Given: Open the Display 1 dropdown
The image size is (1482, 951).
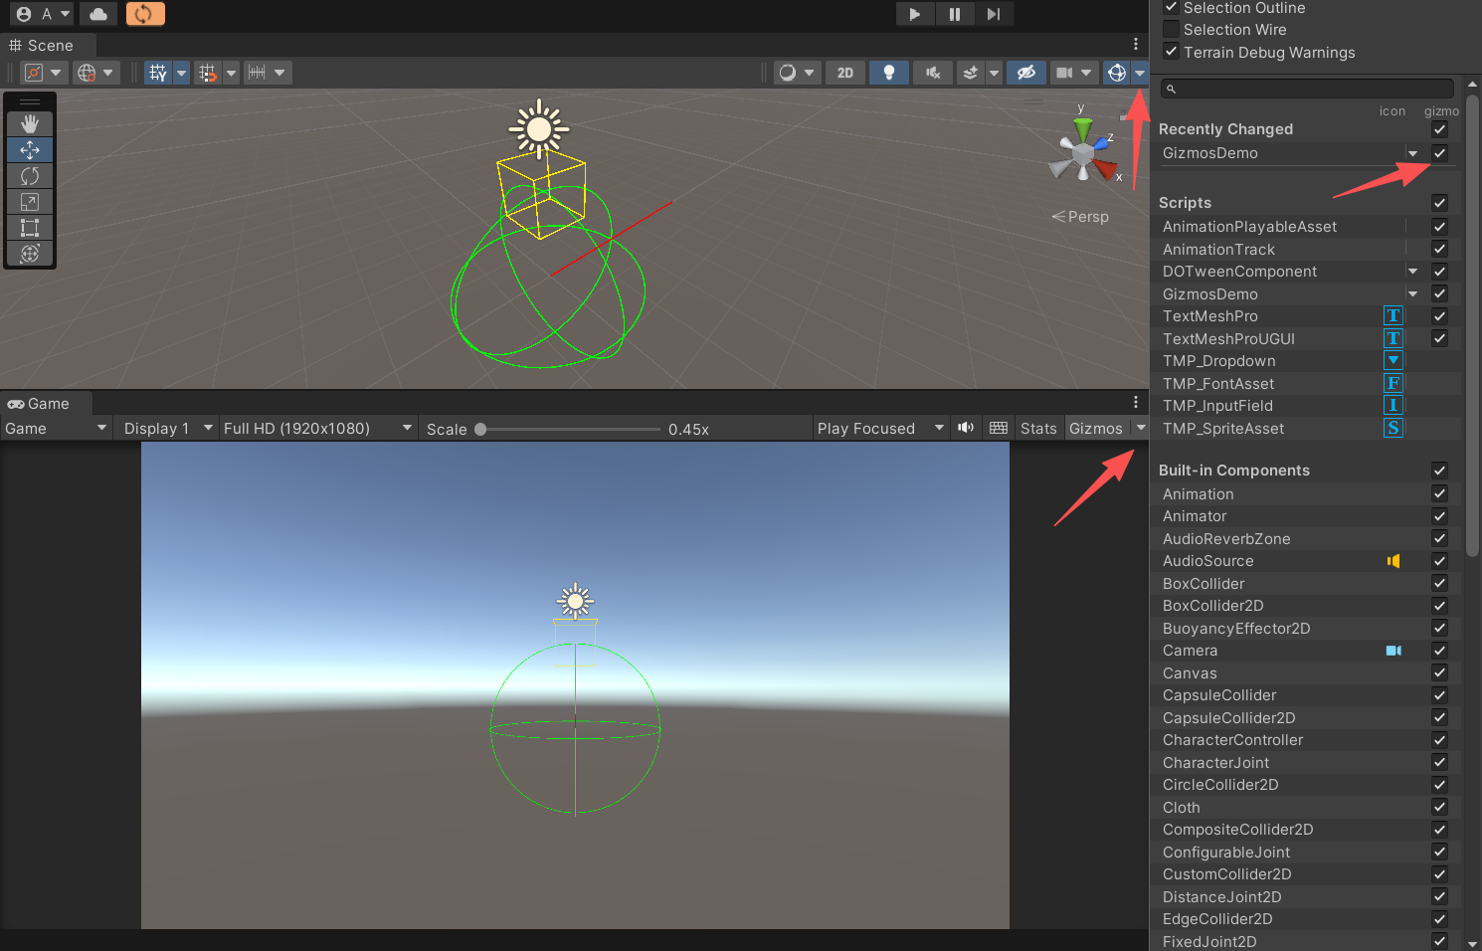Looking at the screenshot, I should [x=165, y=428].
